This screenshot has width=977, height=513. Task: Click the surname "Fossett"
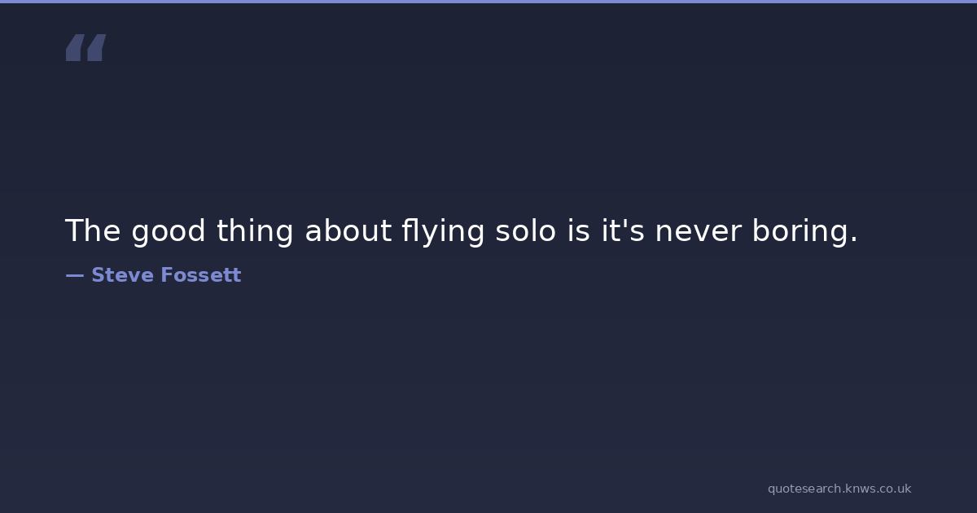point(200,275)
